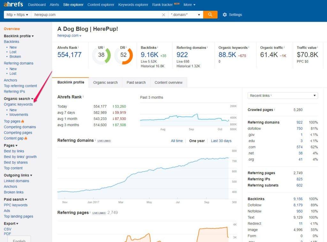Open the http + https protocol dropdown
327x242 pixels.
pyautogui.click(x=18, y=15)
